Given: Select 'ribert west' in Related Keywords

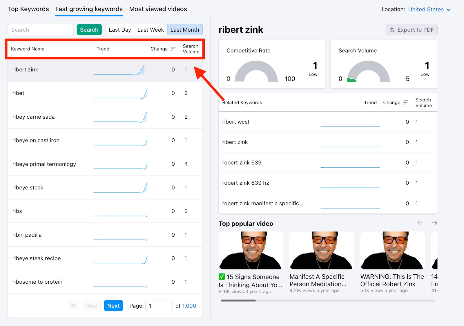Looking at the screenshot, I should pos(236,122).
